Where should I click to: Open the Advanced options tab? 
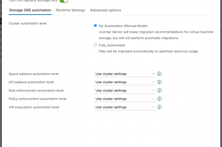pos(106,10)
